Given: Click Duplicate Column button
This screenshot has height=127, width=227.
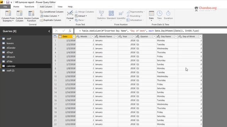Looking at the screenshot, I should [50, 20].
